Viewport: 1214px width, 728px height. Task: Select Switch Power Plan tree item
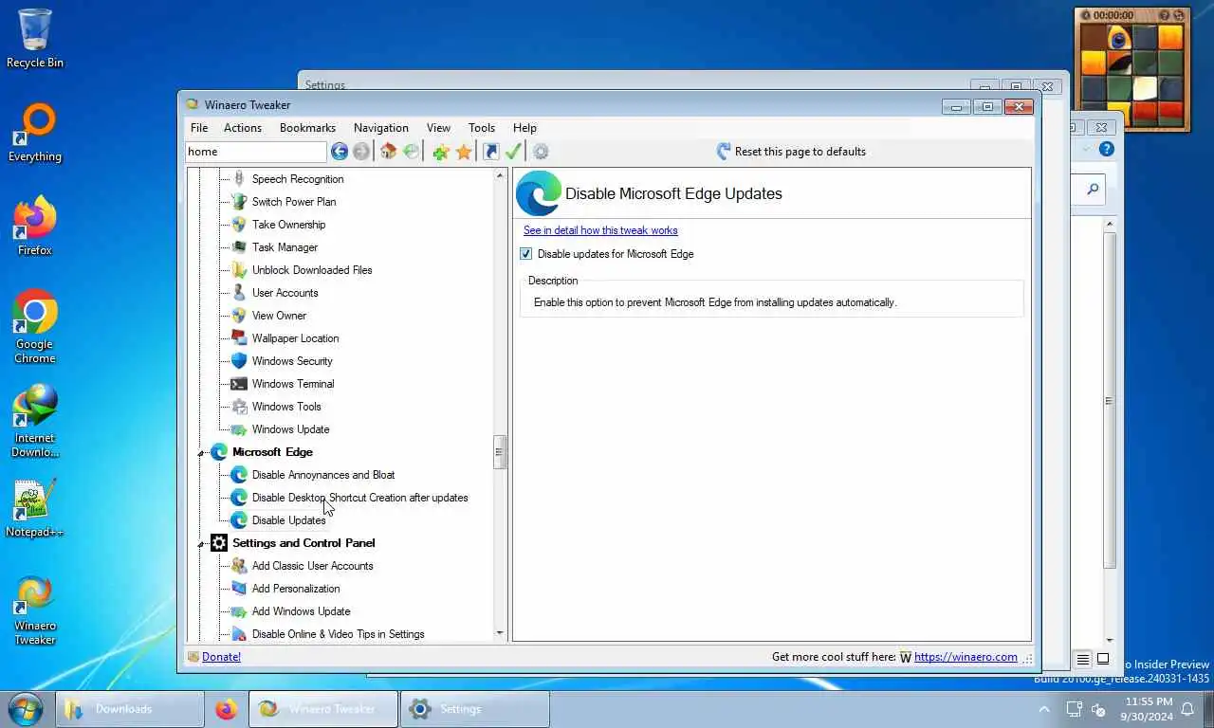[294, 202]
